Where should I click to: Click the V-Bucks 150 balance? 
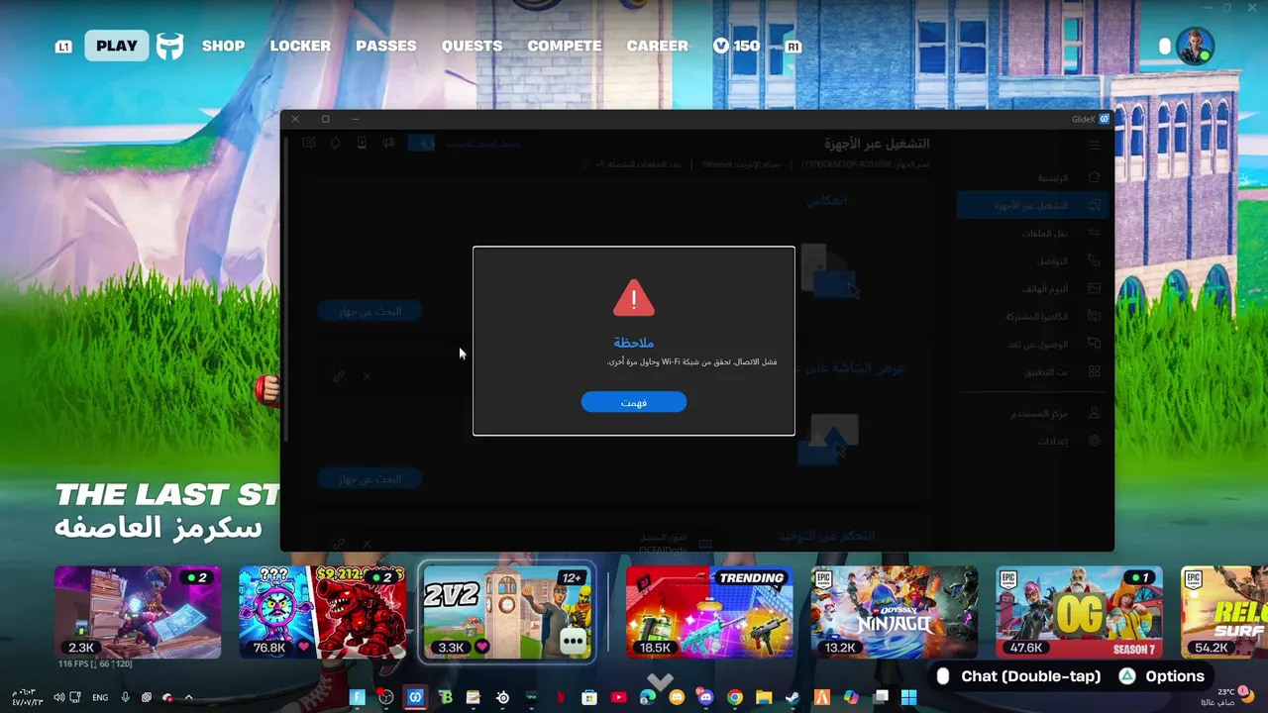737,46
